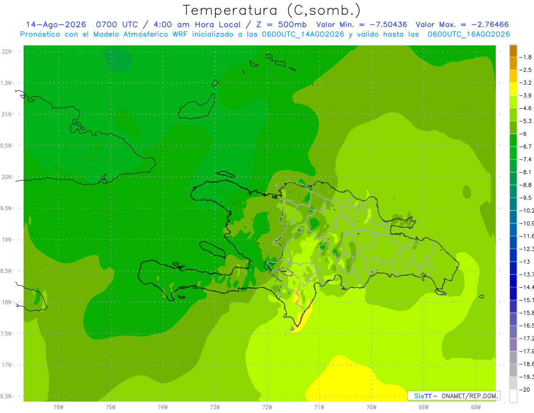534x413 pixels.
Task: Select the '0600UTC_16AGO2026' valid-until text
Action: [x=469, y=34]
